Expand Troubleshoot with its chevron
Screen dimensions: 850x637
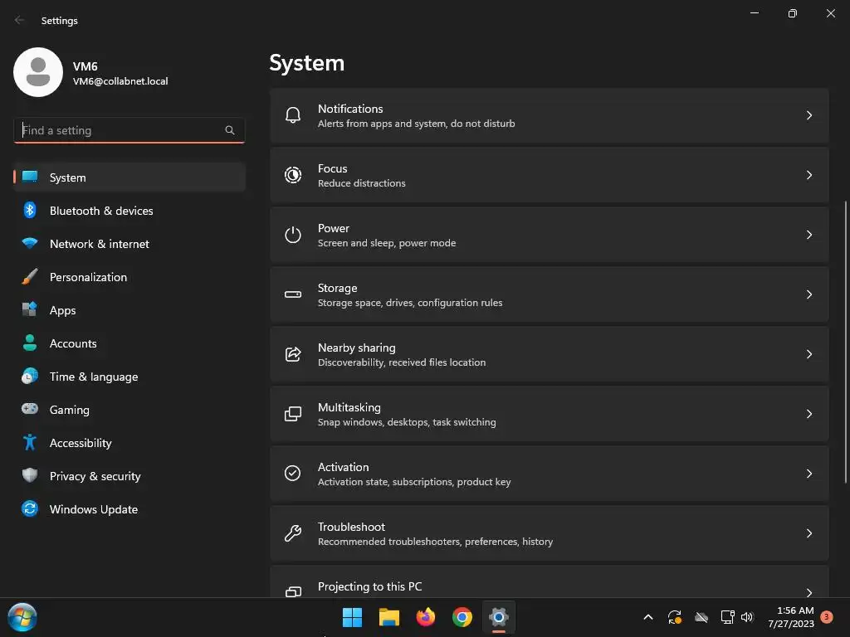coord(808,533)
